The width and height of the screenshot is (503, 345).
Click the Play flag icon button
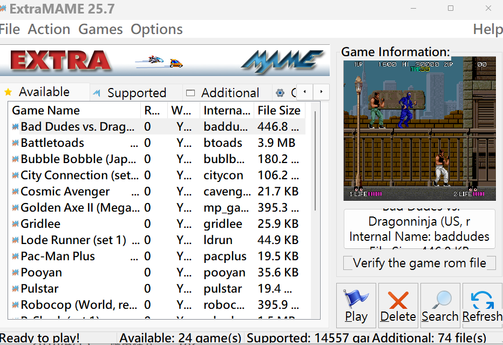356,306
